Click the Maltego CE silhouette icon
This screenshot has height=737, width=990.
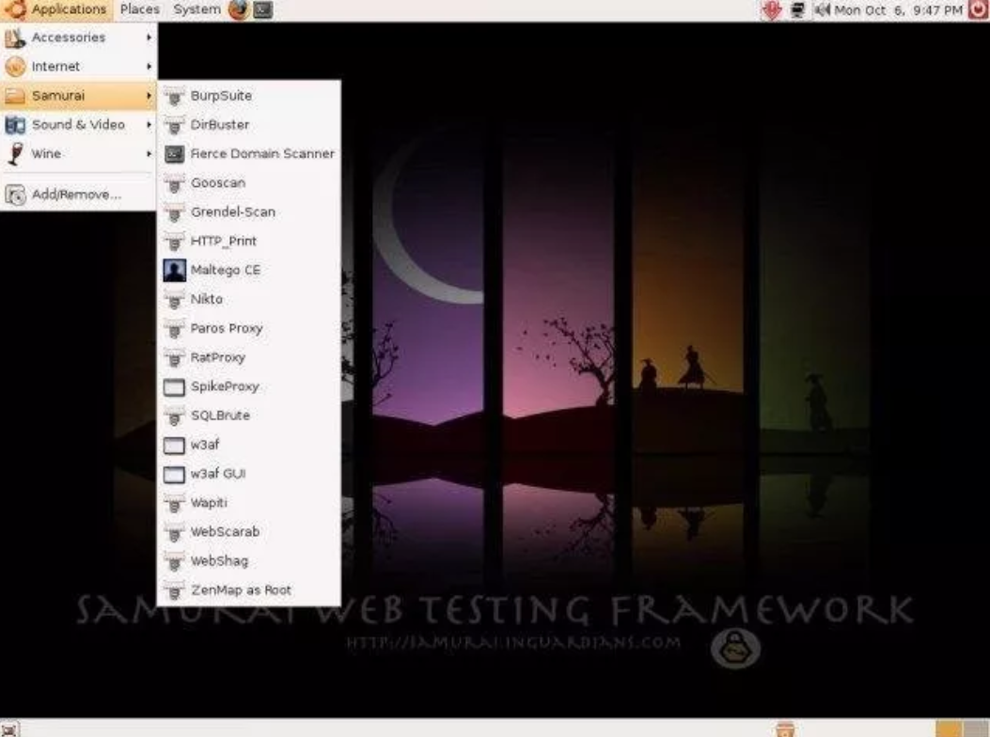(174, 271)
